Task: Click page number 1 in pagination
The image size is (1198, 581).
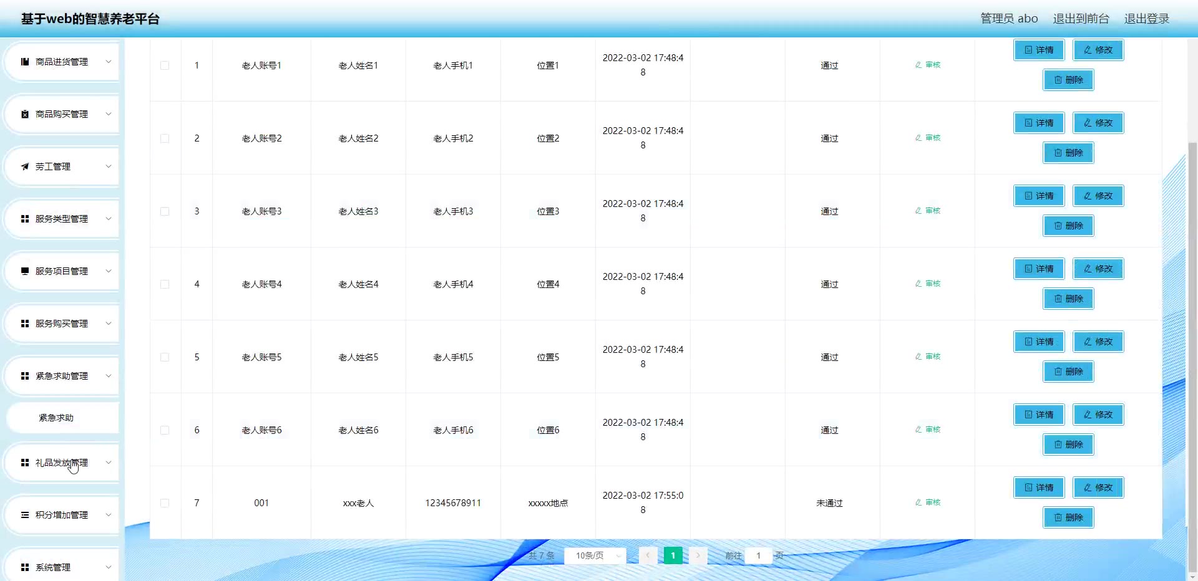Action: [x=673, y=555]
